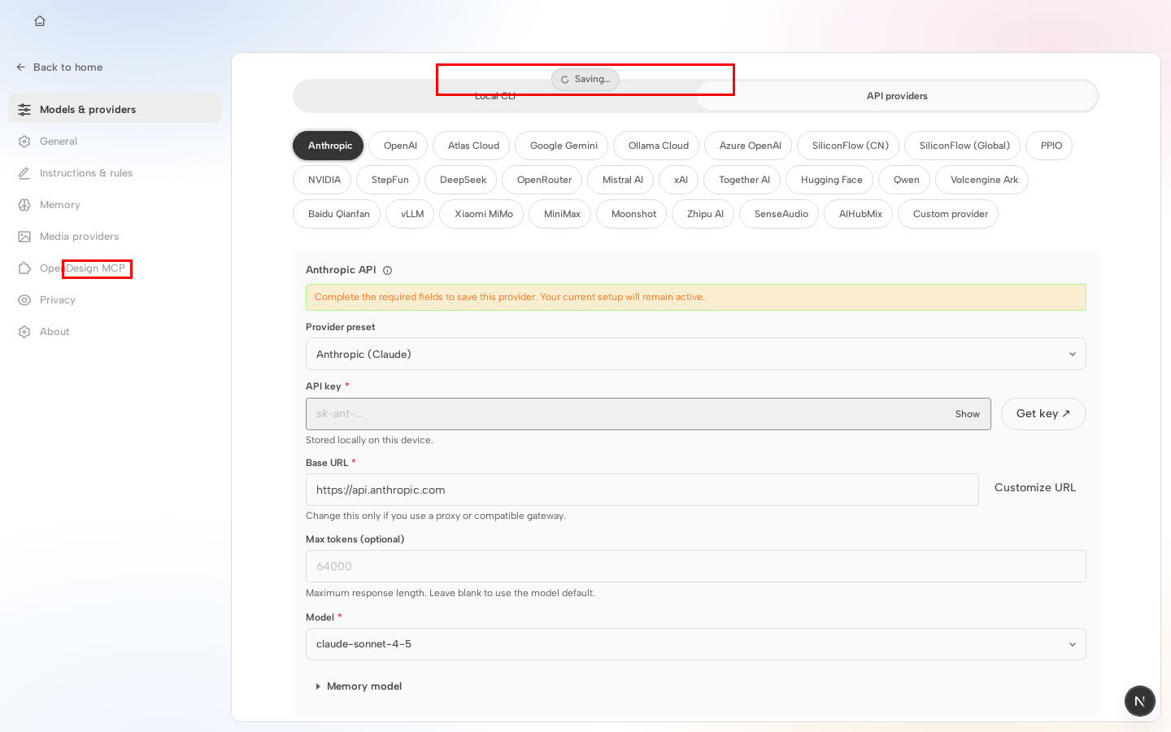Choose the StepFun provider

390,180
